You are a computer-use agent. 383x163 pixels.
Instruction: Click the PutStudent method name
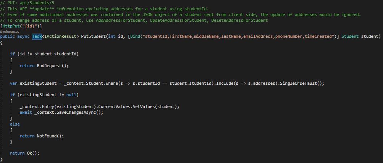click(93, 36)
